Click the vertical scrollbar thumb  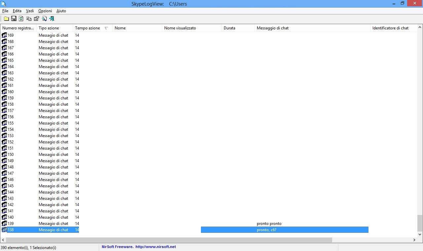(x=420, y=223)
